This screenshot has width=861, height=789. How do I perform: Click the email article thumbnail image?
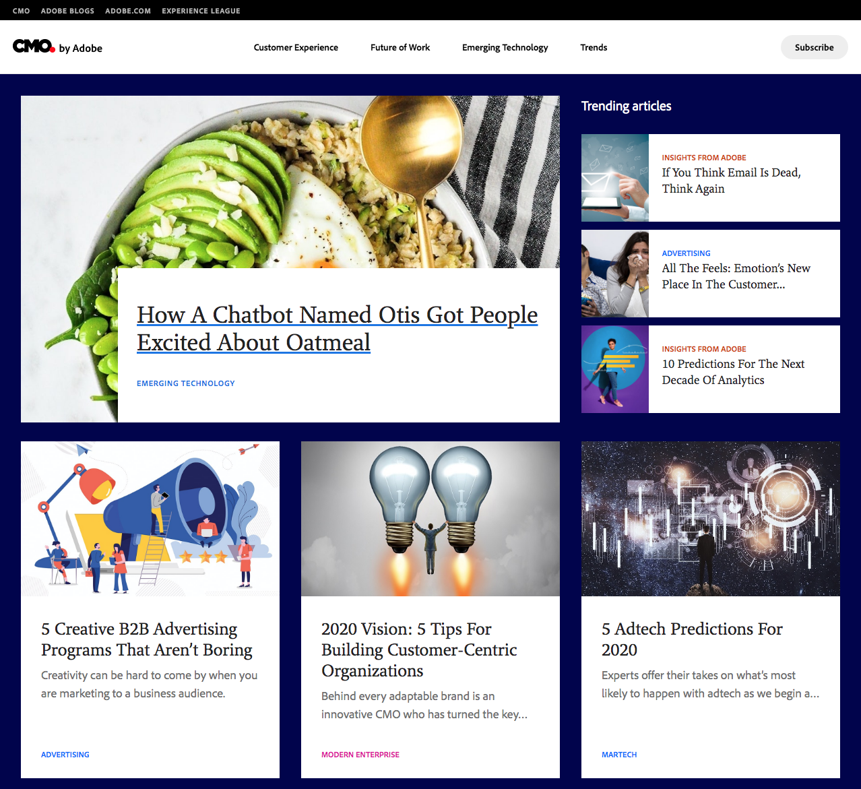[x=614, y=178]
